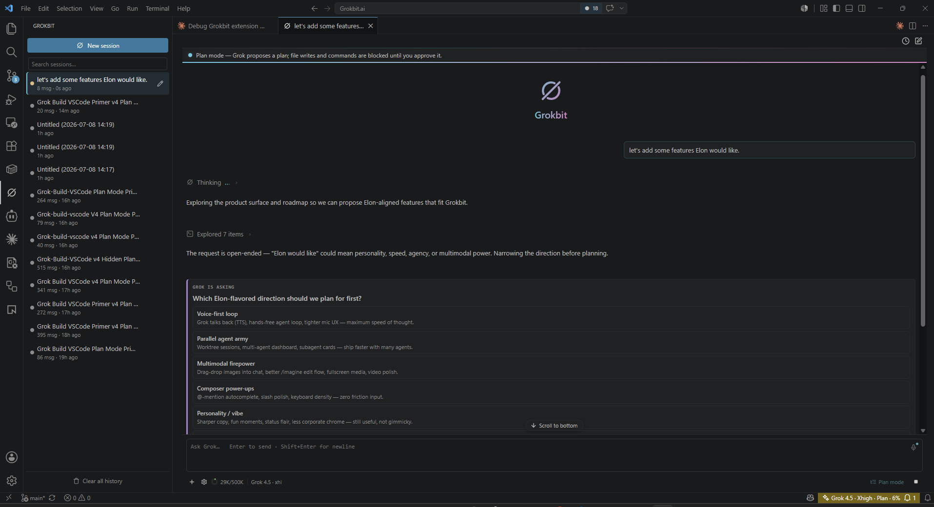Open the Selection menu

tap(69, 8)
